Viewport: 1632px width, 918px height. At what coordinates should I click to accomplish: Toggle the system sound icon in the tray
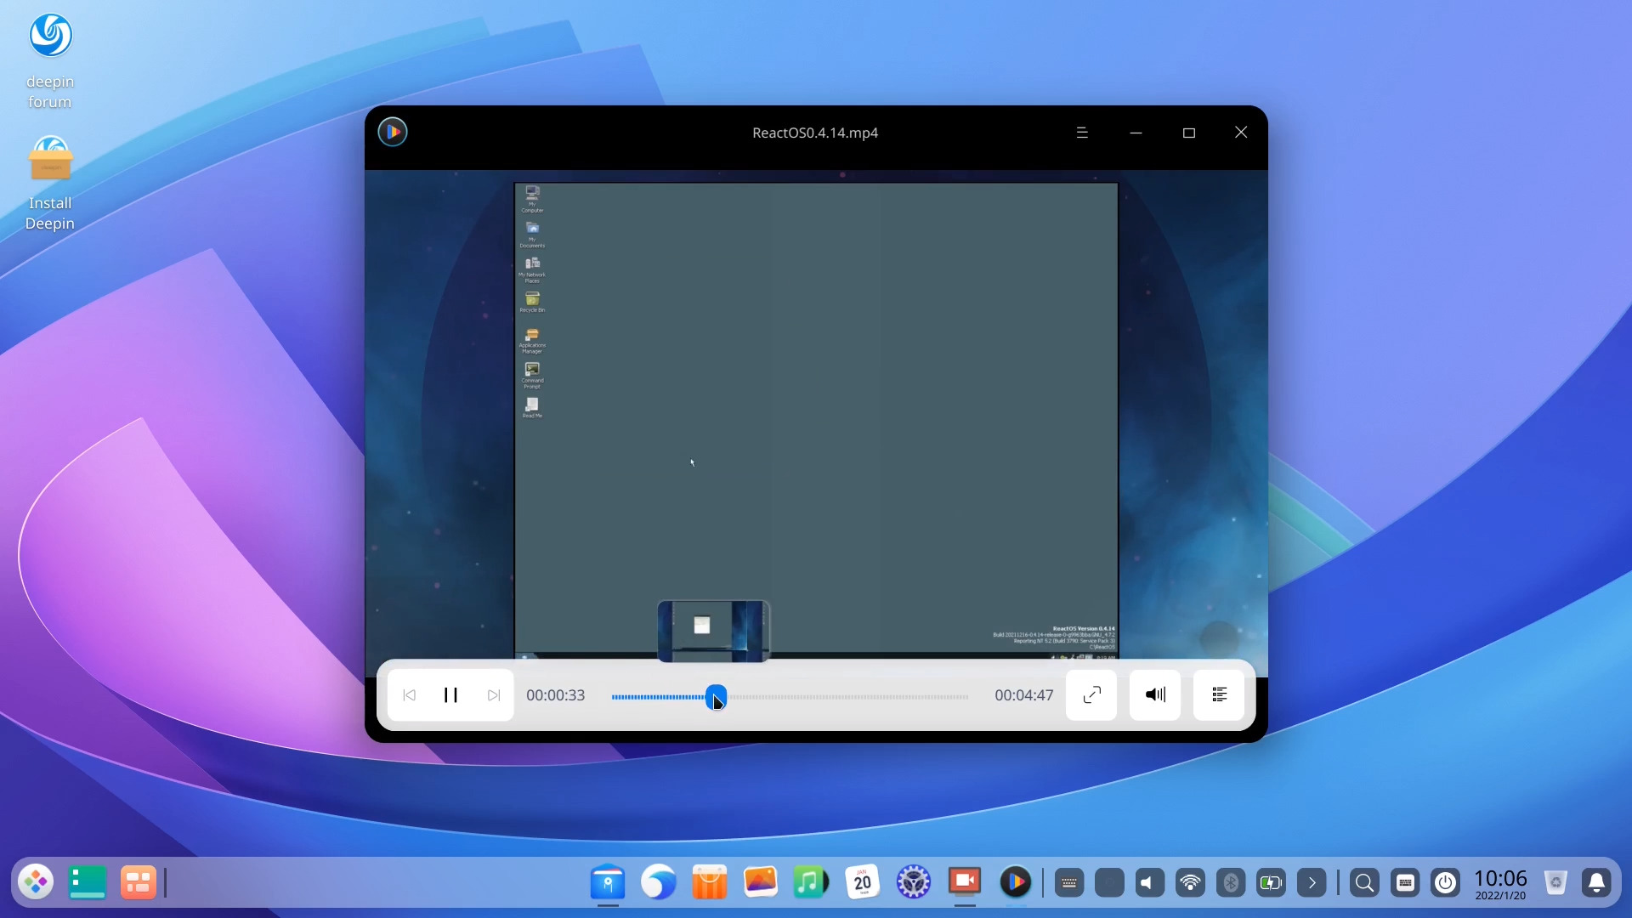point(1148,883)
